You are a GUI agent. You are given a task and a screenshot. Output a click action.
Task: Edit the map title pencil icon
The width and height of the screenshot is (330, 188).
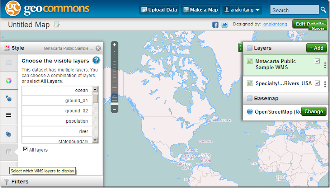(x=57, y=24)
